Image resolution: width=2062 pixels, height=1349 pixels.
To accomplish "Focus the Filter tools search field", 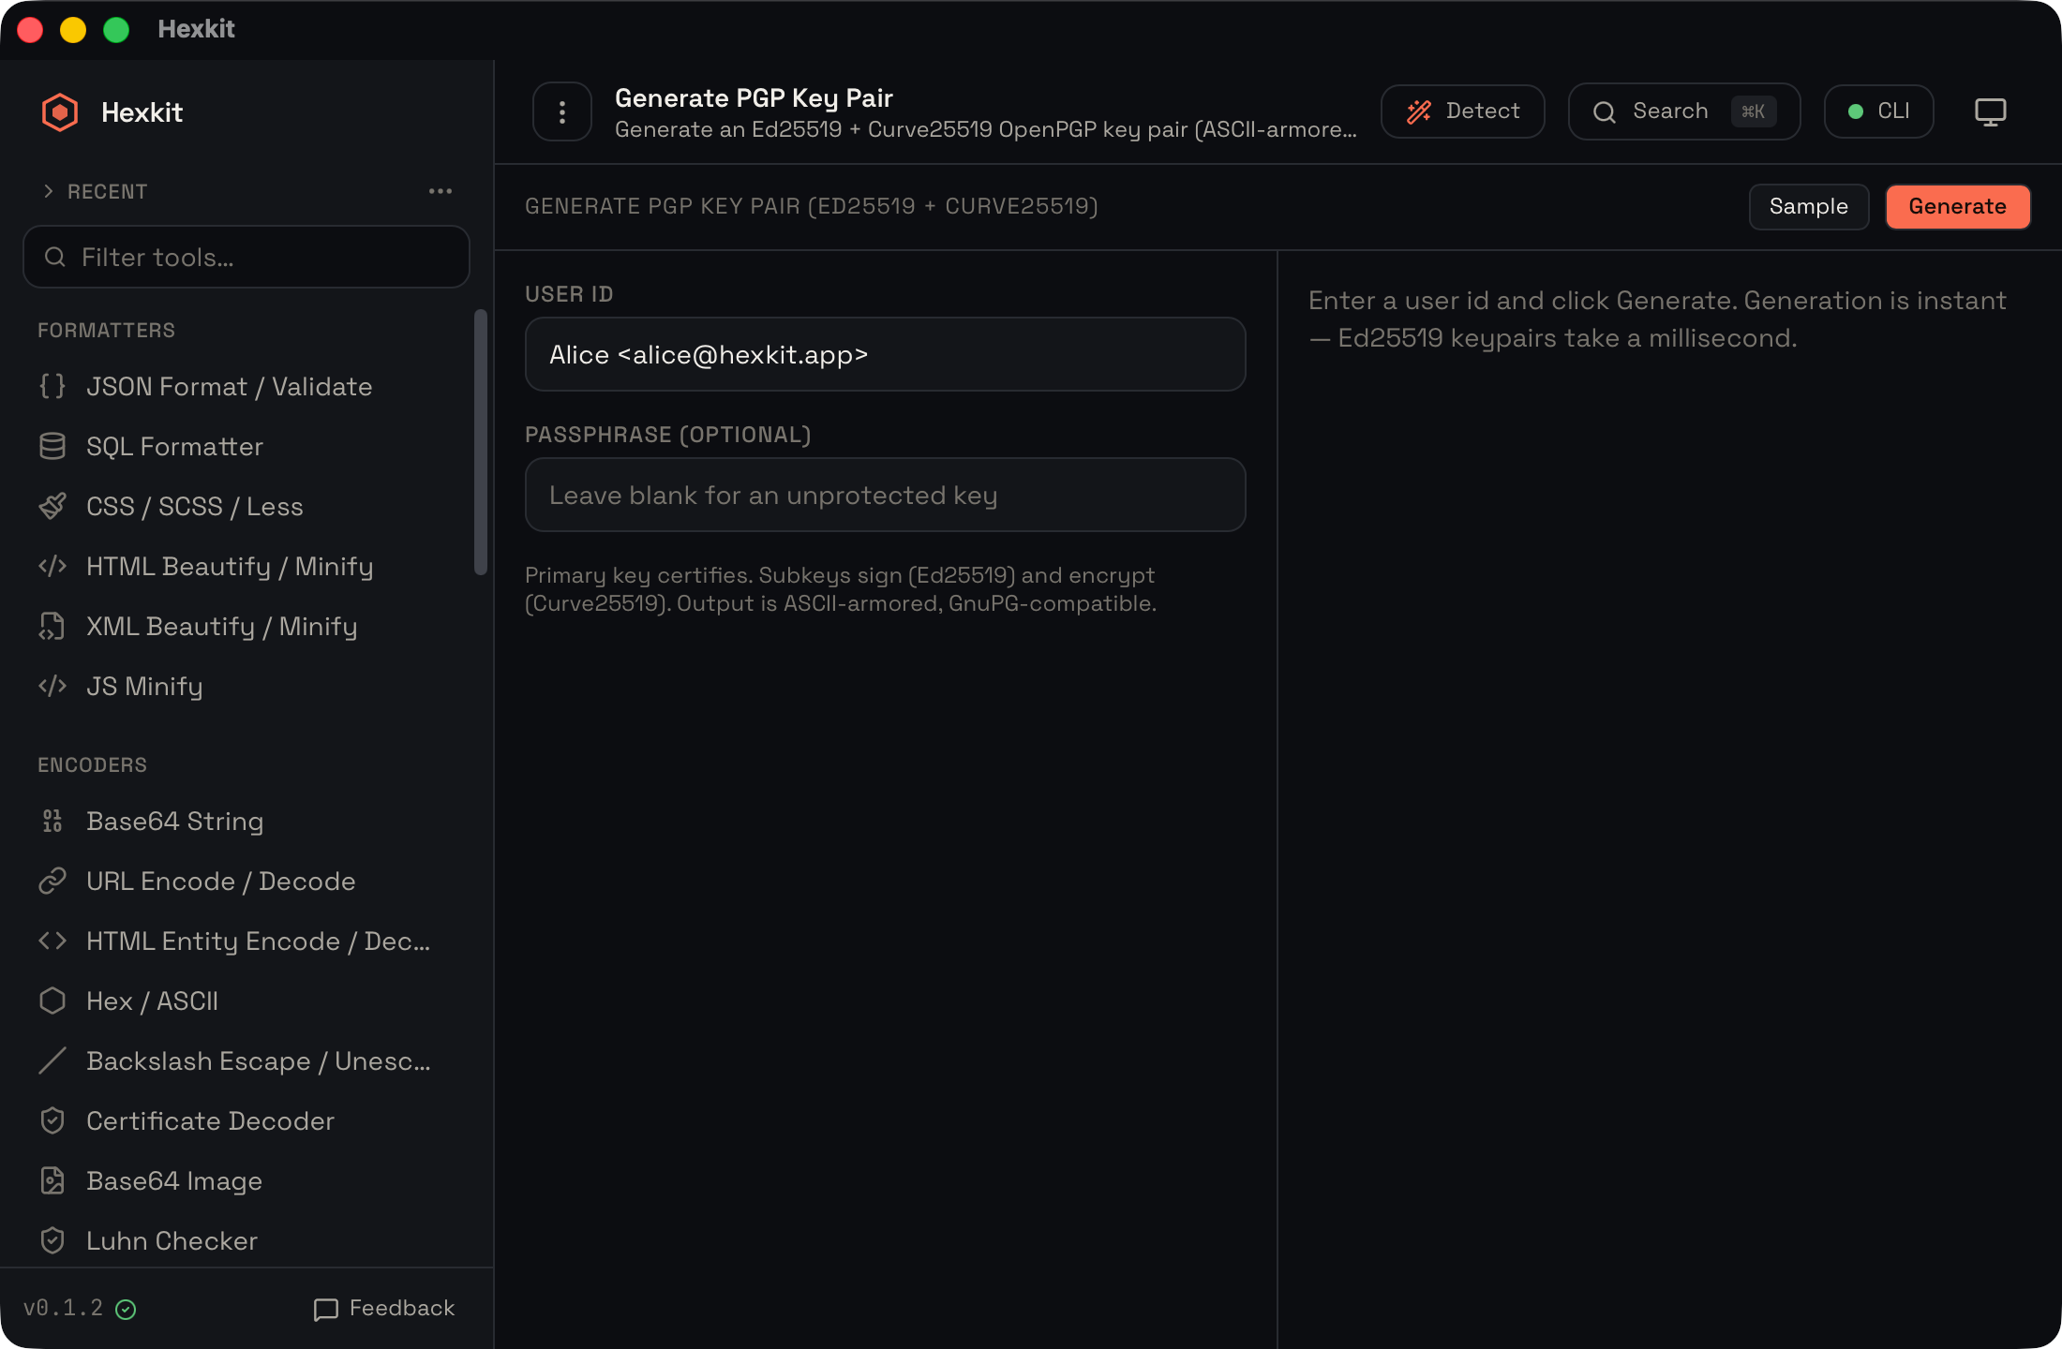I will [x=247, y=257].
